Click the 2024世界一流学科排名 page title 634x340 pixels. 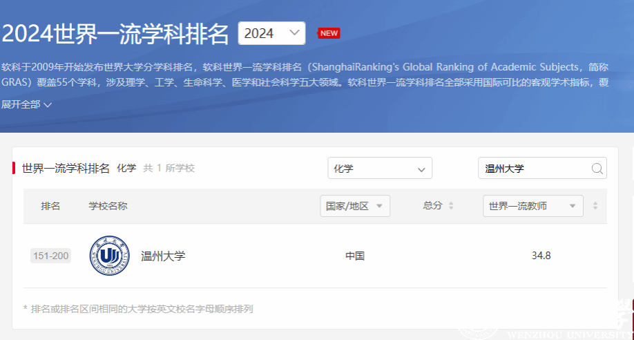click(x=115, y=33)
